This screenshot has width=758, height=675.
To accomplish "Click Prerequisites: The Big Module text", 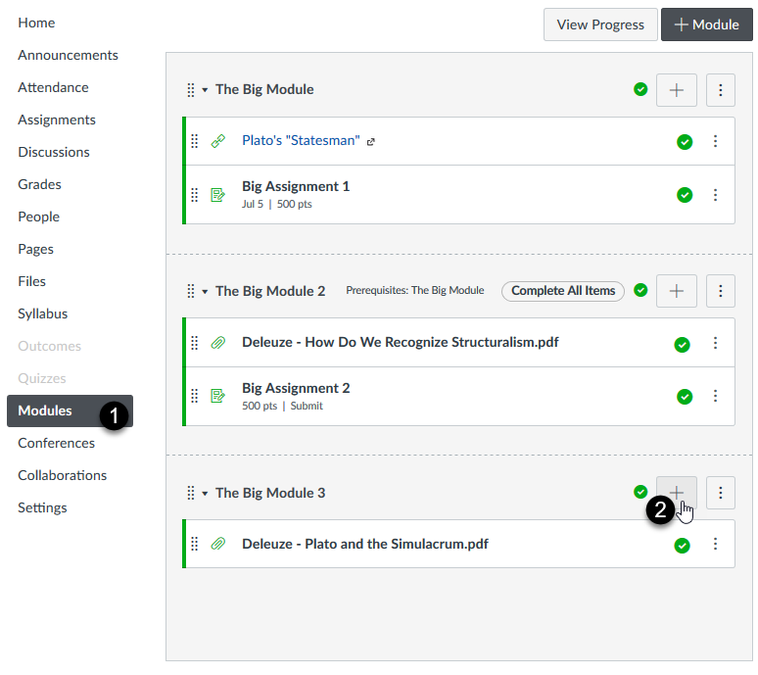I will (415, 291).
